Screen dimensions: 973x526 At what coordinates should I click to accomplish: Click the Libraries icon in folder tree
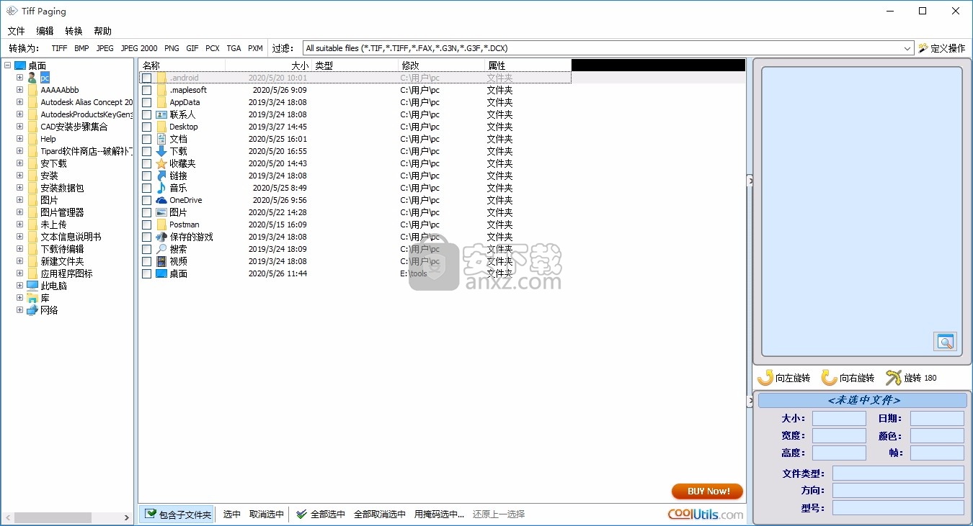32,298
